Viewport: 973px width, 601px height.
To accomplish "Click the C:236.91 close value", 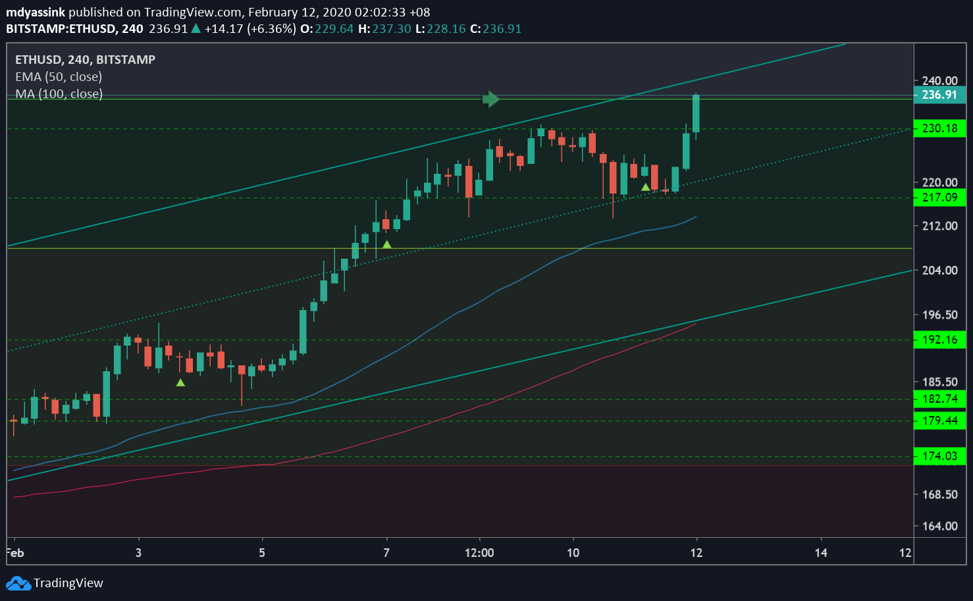I will 496,29.
